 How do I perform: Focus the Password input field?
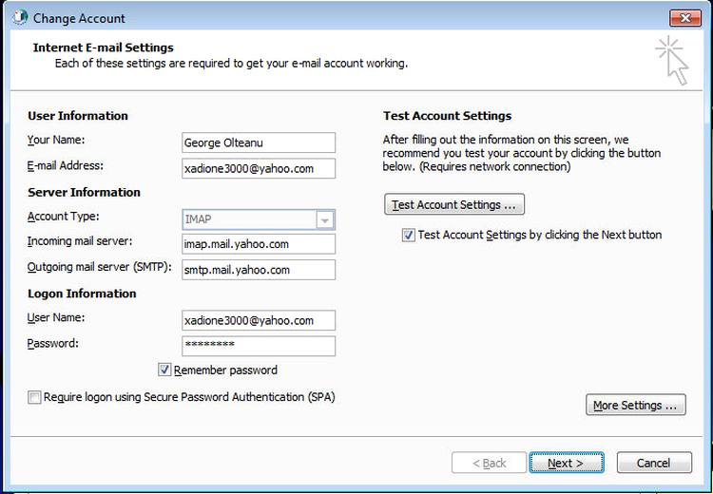pos(259,346)
